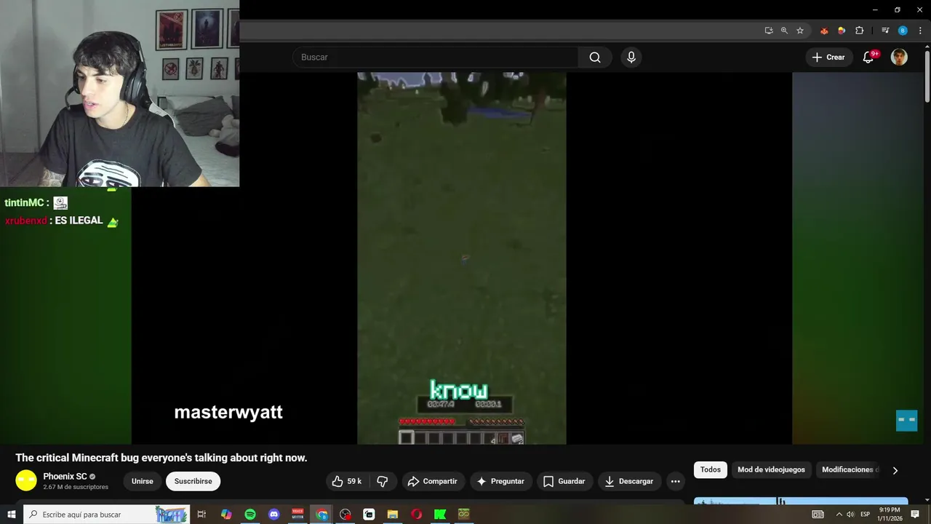Open Chrome three-dot menu
The width and height of the screenshot is (931, 524).
coord(920,31)
